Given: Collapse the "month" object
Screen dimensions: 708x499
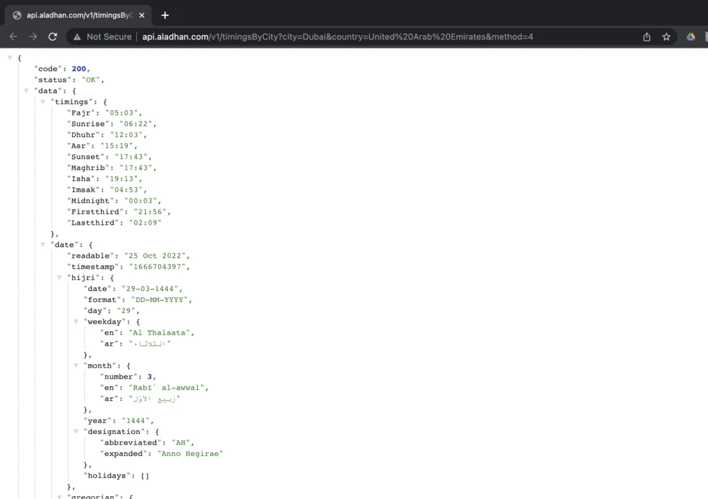Looking at the screenshot, I should tap(76, 366).
